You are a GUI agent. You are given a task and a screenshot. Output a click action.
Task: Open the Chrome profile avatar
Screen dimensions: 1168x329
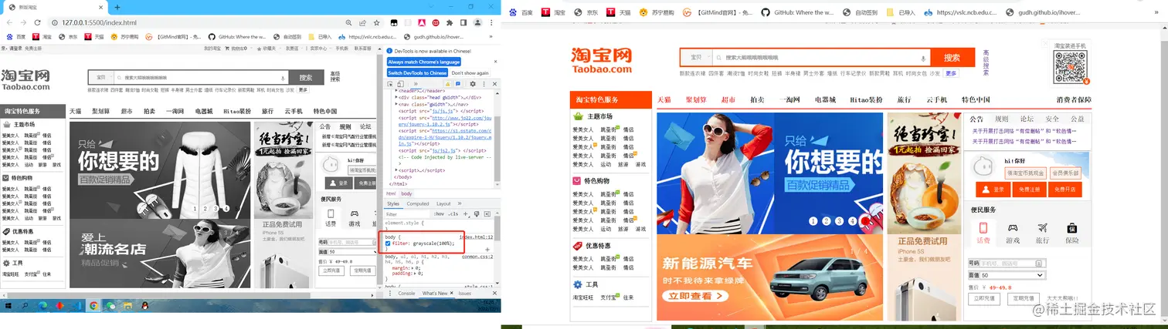coord(478,23)
